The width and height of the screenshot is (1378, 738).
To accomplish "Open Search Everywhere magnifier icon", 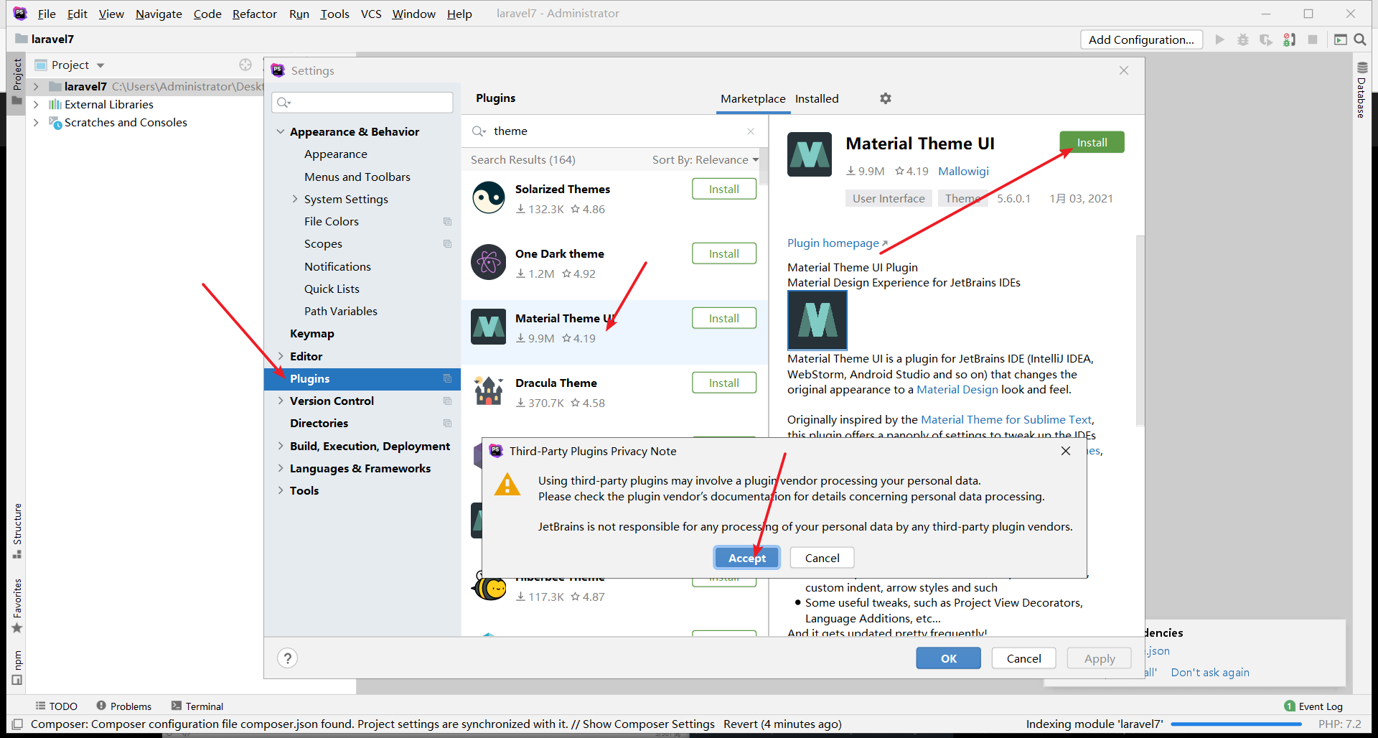I will coord(1360,39).
